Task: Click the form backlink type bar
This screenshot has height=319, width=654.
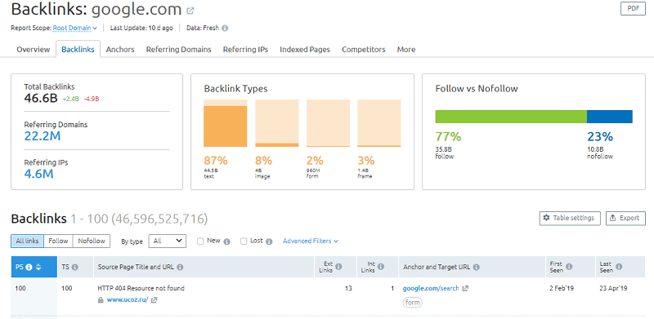Action: coord(329,123)
